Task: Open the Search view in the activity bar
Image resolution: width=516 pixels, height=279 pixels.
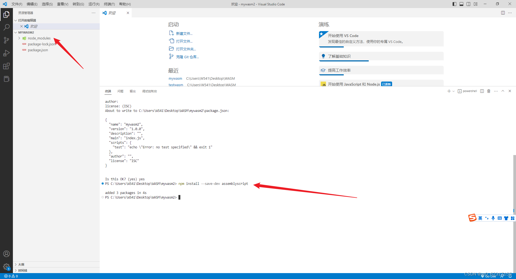Action: pyautogui.click(x=6, y=27)
